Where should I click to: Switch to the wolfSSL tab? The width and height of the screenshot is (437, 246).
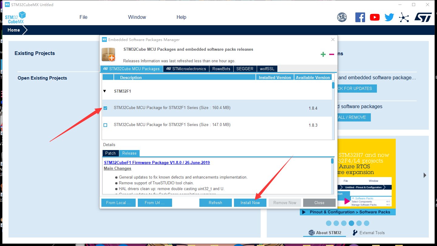click(x=267, y=69)
